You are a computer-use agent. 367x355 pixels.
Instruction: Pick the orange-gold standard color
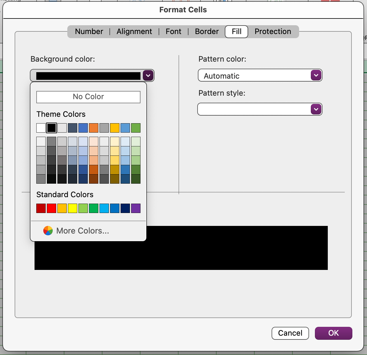(62, 208)
